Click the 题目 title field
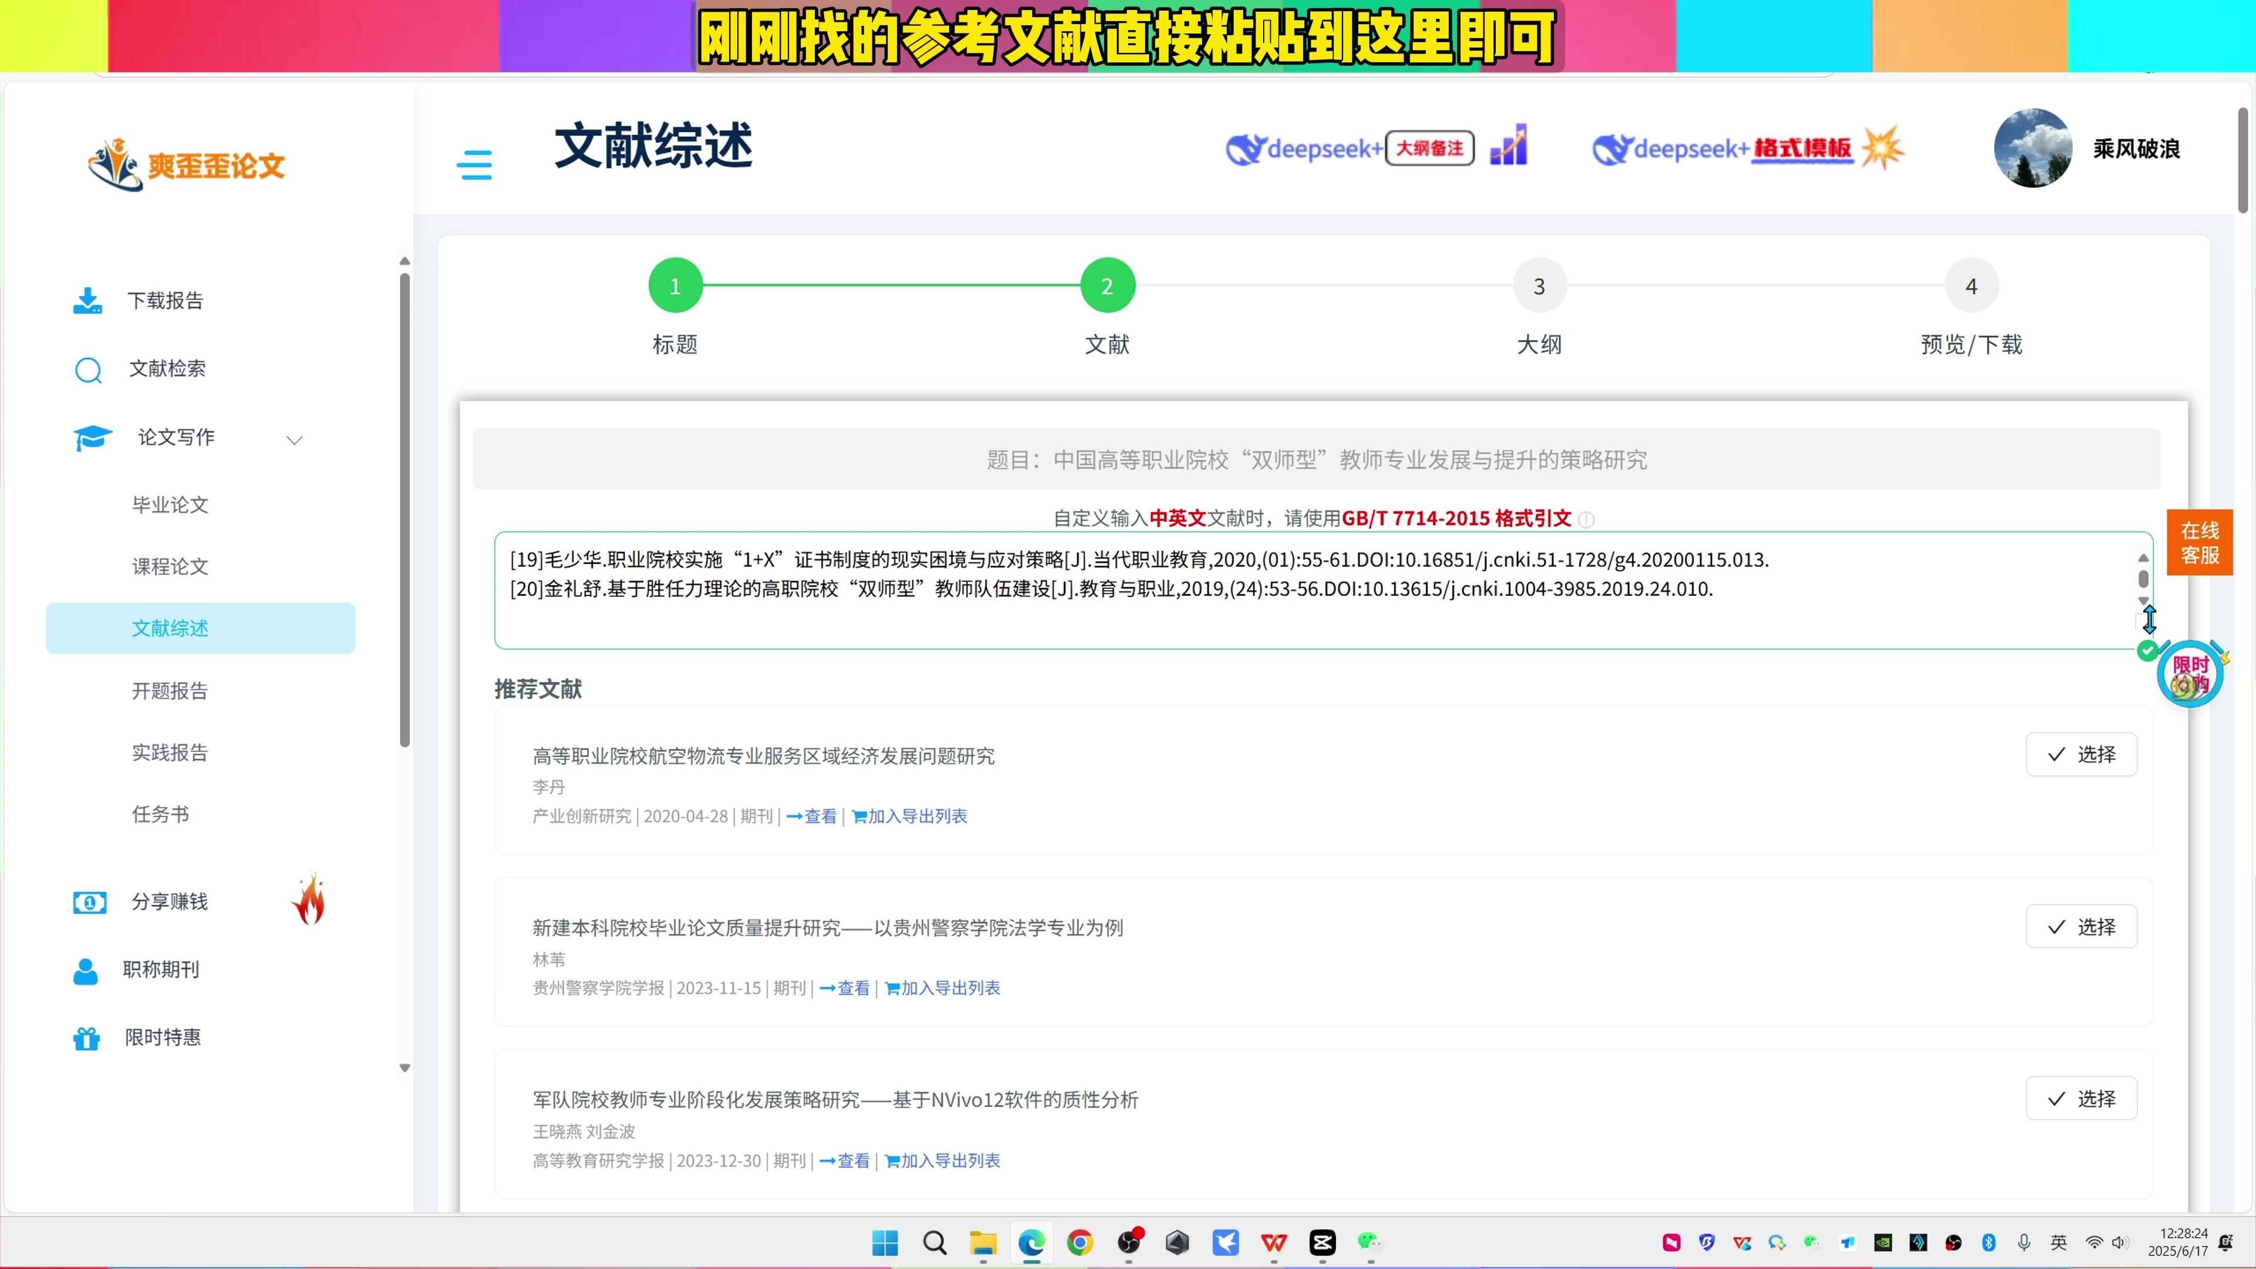Viewport: 2256px width, 1269px height. 1316,459
